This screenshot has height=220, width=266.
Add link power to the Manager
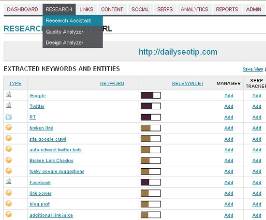tap(229, 193)
